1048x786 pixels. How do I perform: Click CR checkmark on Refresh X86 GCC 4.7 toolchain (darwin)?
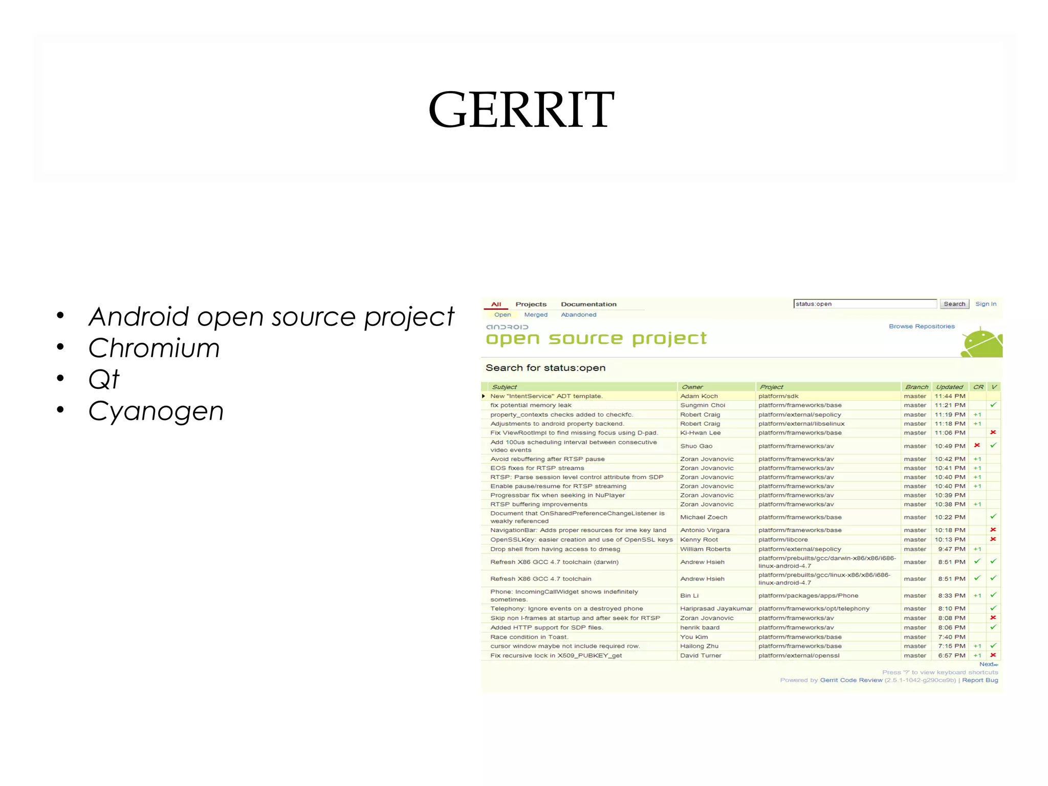coord(977,561)
